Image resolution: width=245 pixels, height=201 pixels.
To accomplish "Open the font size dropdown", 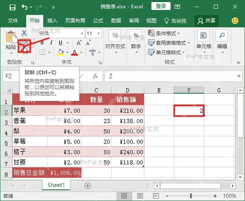I will 99,33.
